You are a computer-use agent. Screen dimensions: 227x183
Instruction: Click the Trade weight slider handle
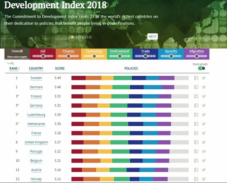tap(145, 56)
